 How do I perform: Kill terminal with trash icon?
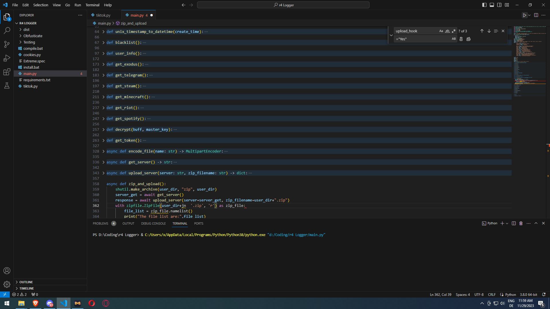pyautogui.click(x=521, y=223)
